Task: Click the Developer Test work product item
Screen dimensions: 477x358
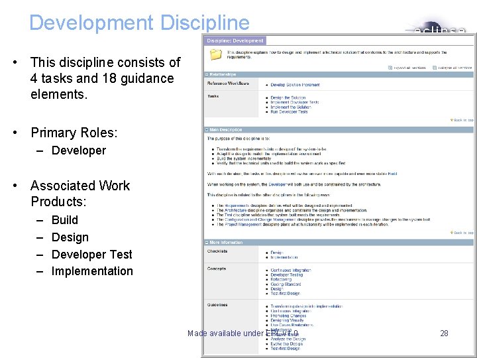Action: [92, 254]
